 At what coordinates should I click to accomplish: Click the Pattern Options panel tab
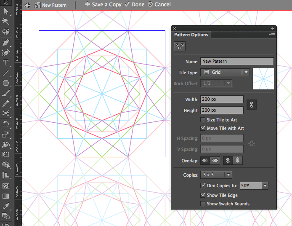(x=191, y=35)
